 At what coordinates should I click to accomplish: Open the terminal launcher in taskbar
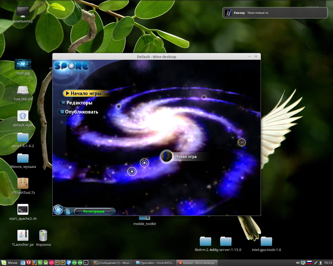(86, 263)
